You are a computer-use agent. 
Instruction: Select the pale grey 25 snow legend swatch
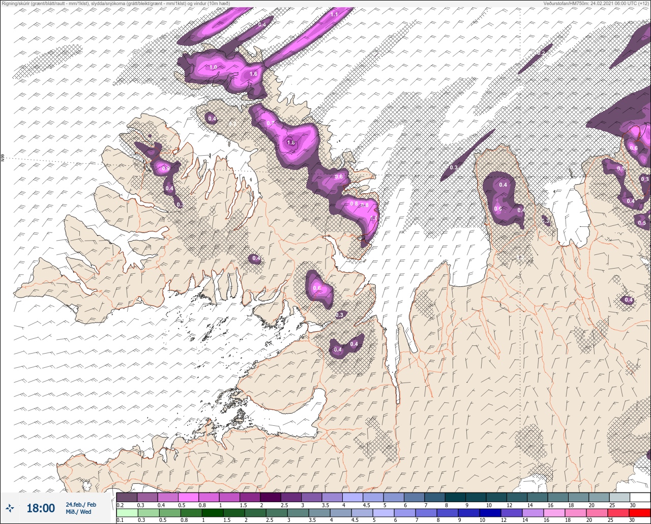(x=619, y=497)
